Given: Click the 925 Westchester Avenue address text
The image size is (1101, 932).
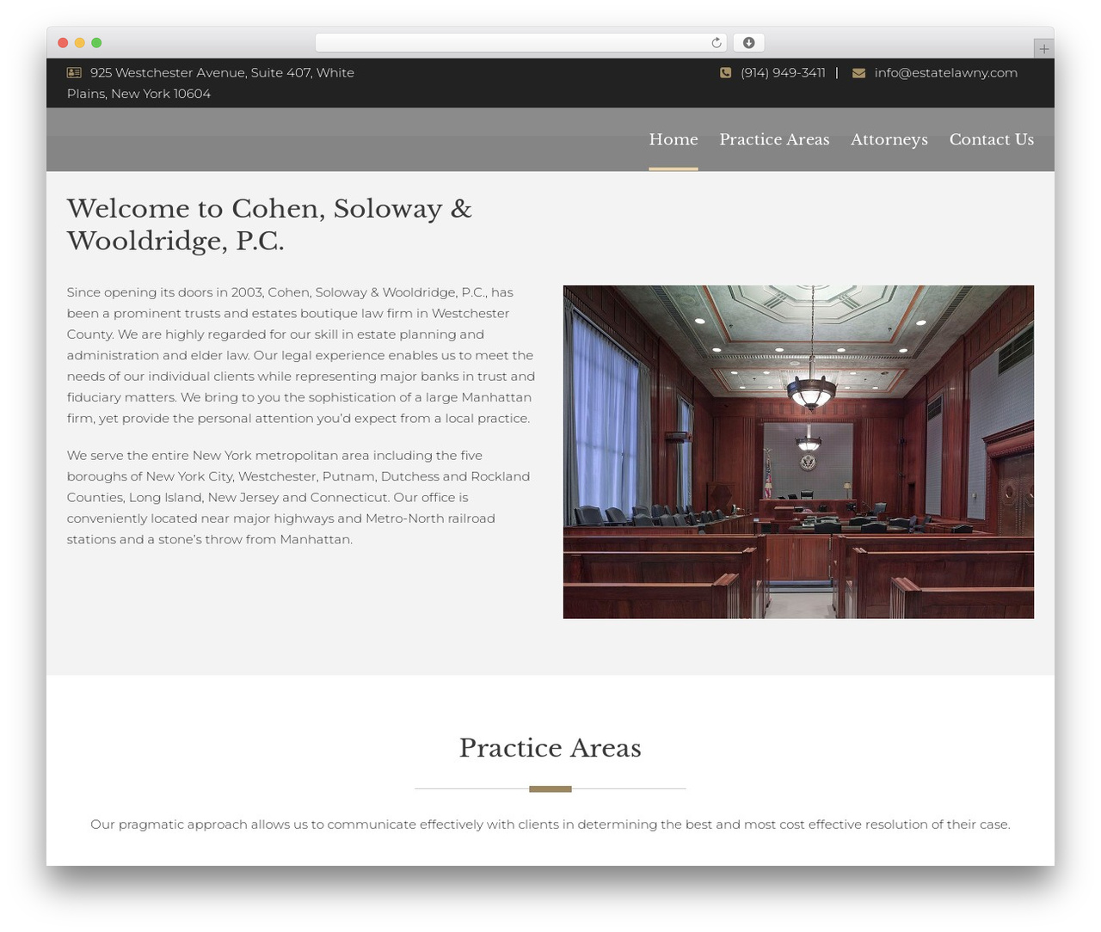Looking at the screenshot, I should click(211, 83).
